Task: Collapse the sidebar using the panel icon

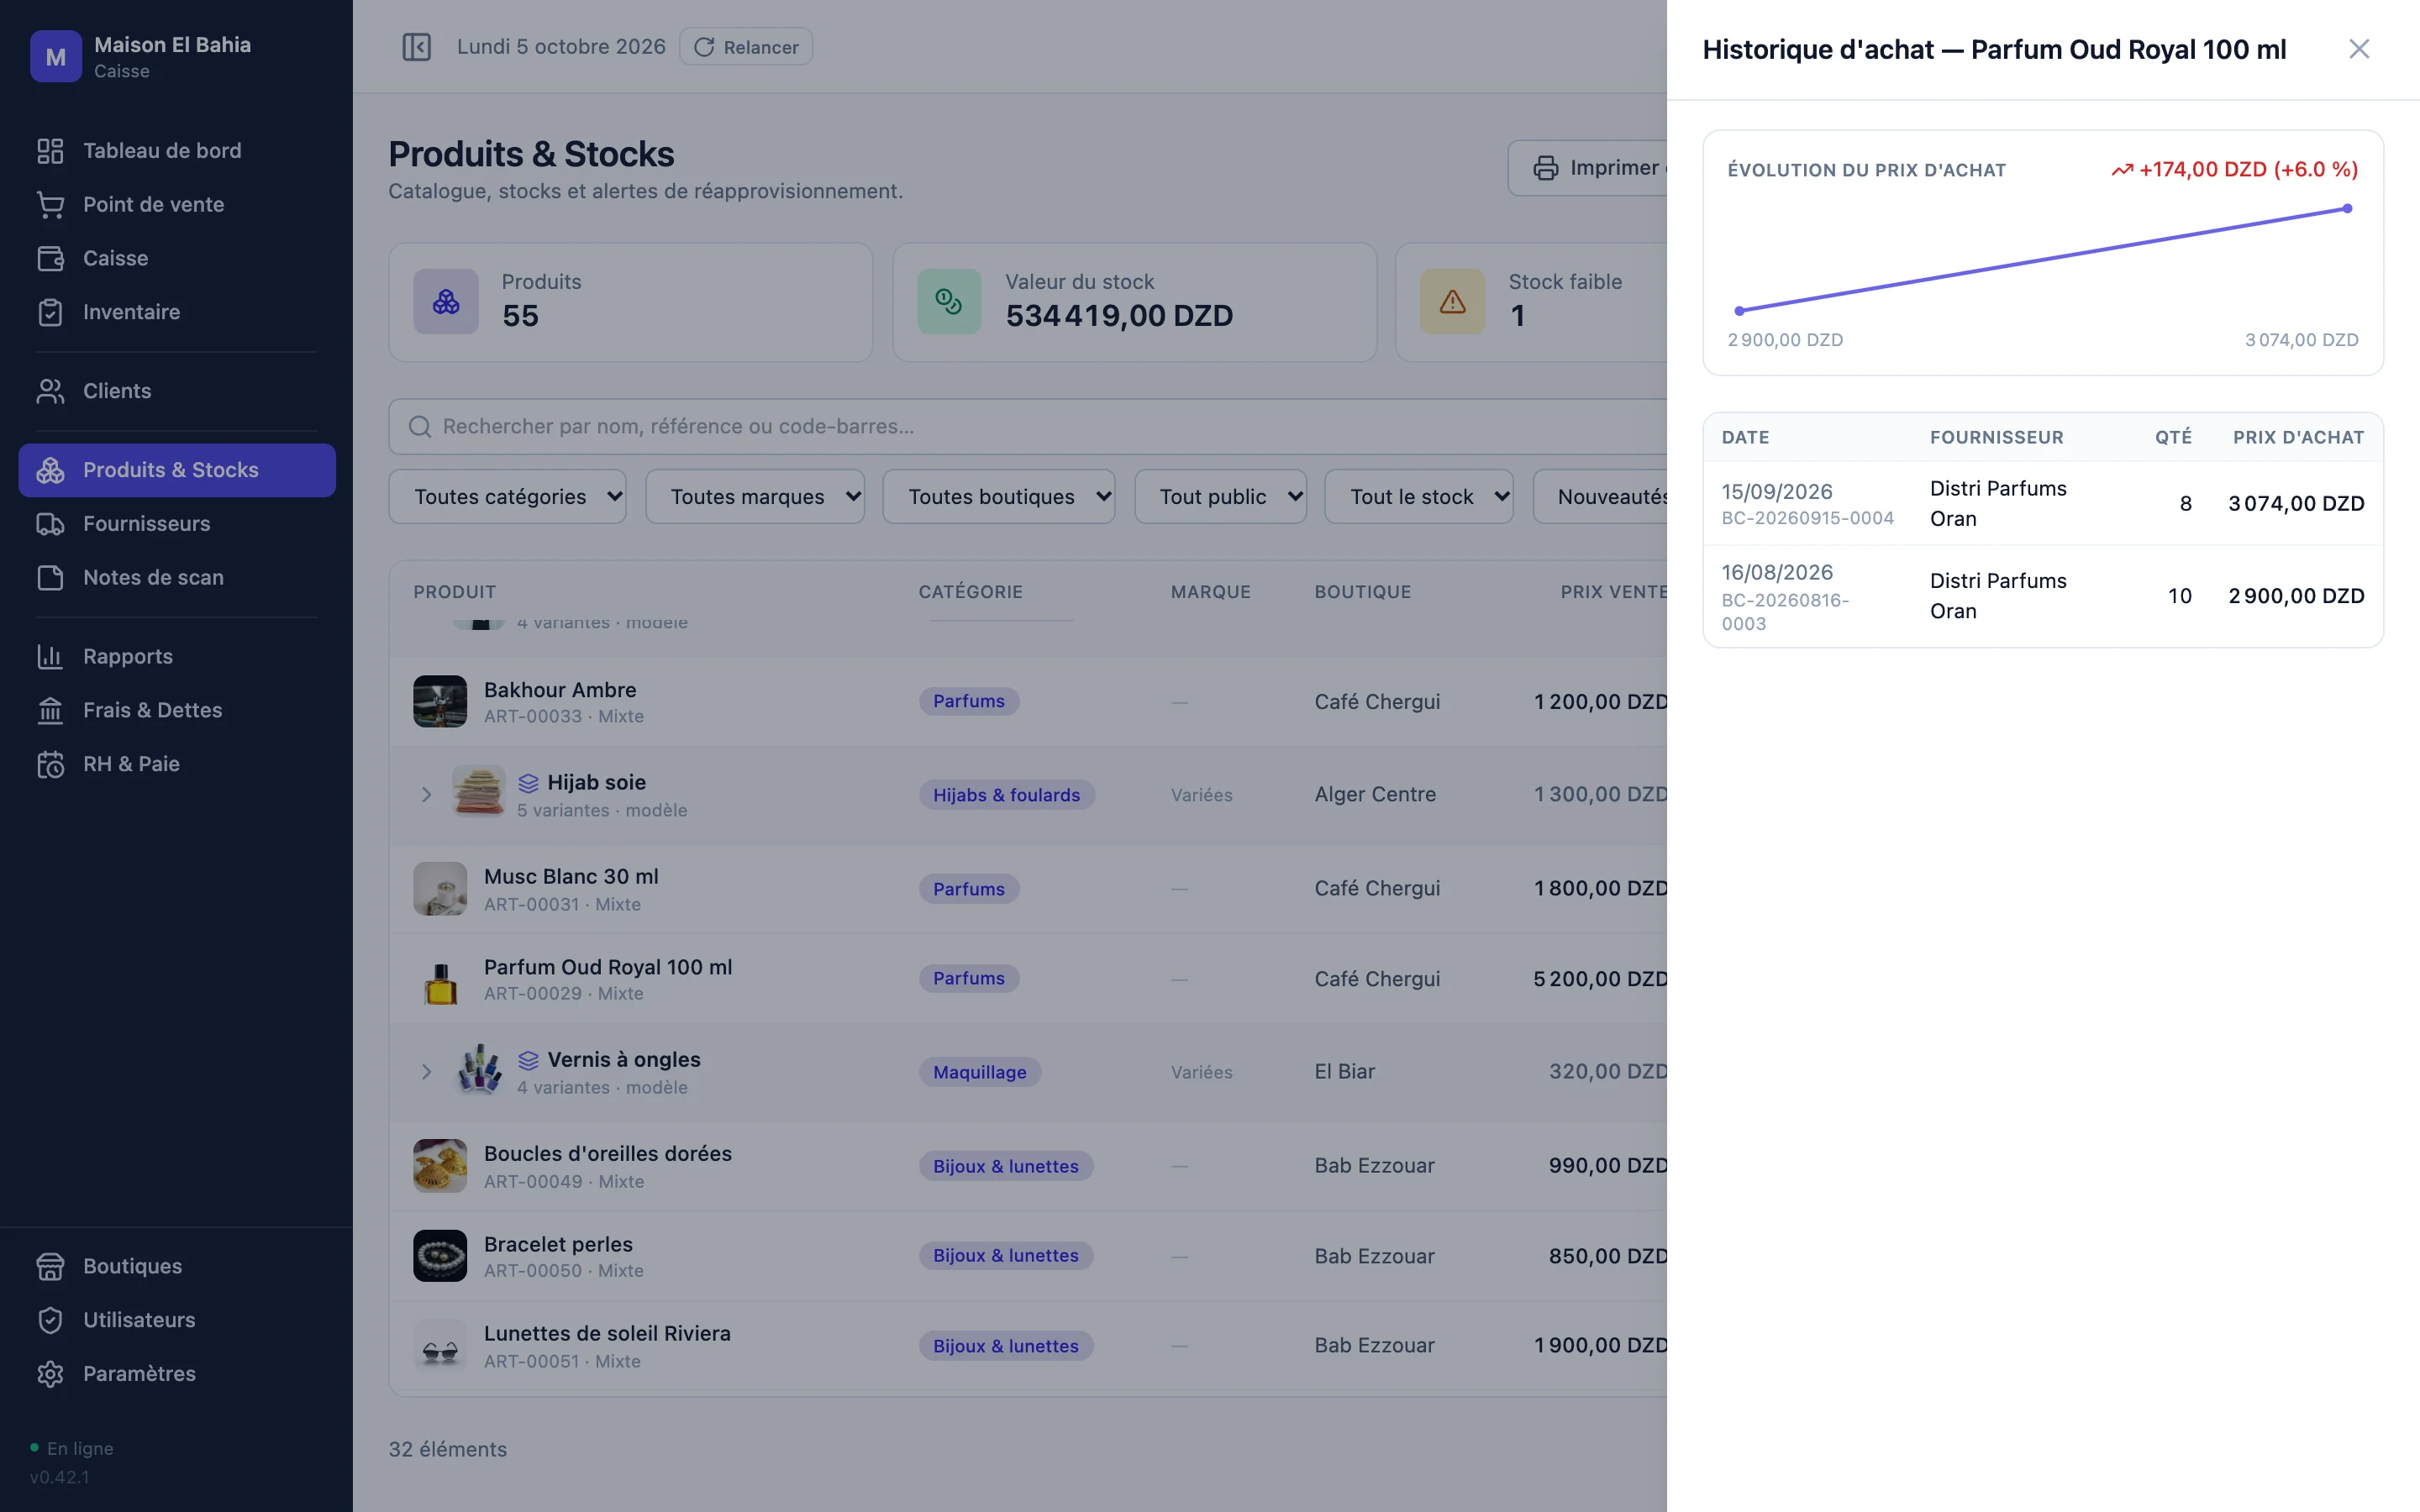Action: [416, 47]
